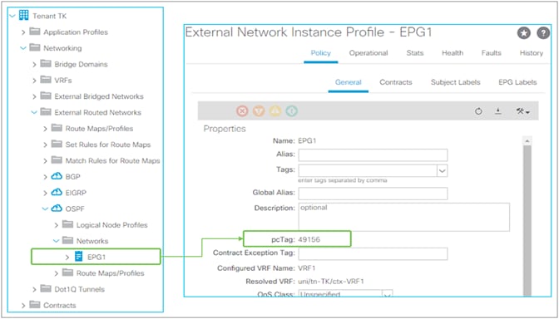559x319 pixels.
Task: Expand VRFs chevron
Action: point(35,81)
